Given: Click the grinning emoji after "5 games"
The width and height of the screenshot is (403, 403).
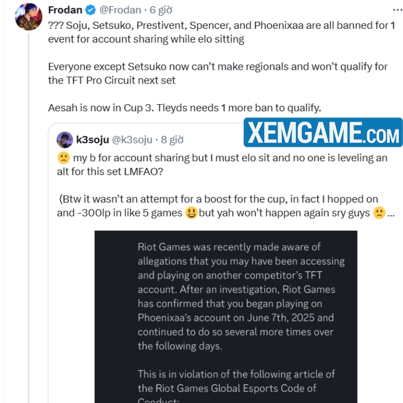Looking at the screenshot, I should tap(192, 213).
